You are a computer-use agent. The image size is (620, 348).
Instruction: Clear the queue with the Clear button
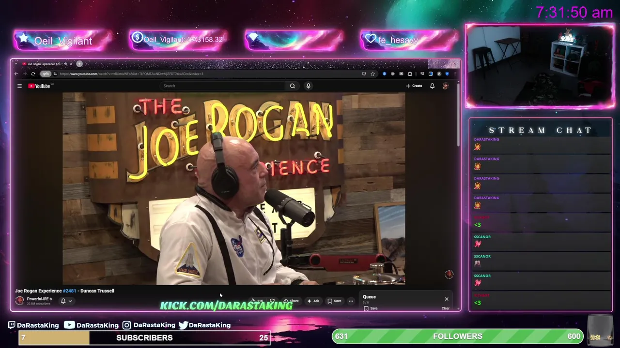coord(445,308)
